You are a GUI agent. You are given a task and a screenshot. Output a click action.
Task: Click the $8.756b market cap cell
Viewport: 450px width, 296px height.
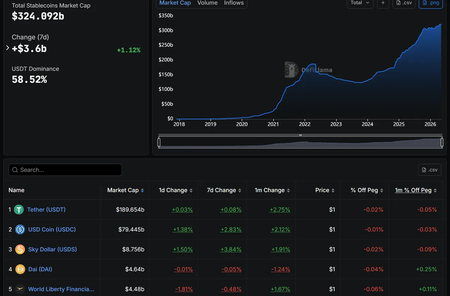pyautogui.click(x=133, y=249)
